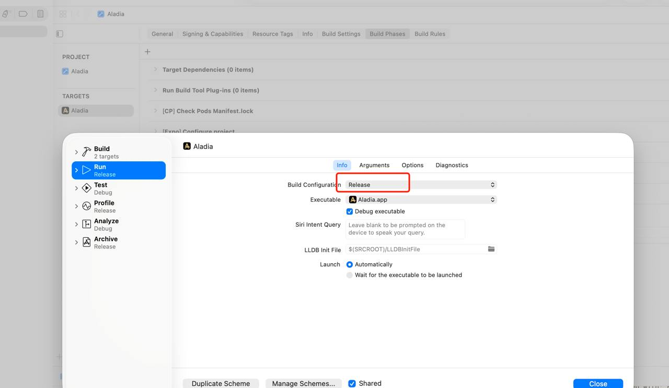Viewport: 669px width, 388px height.
Task: Toggle the Shared checkbox
Action: click(352, 383)
